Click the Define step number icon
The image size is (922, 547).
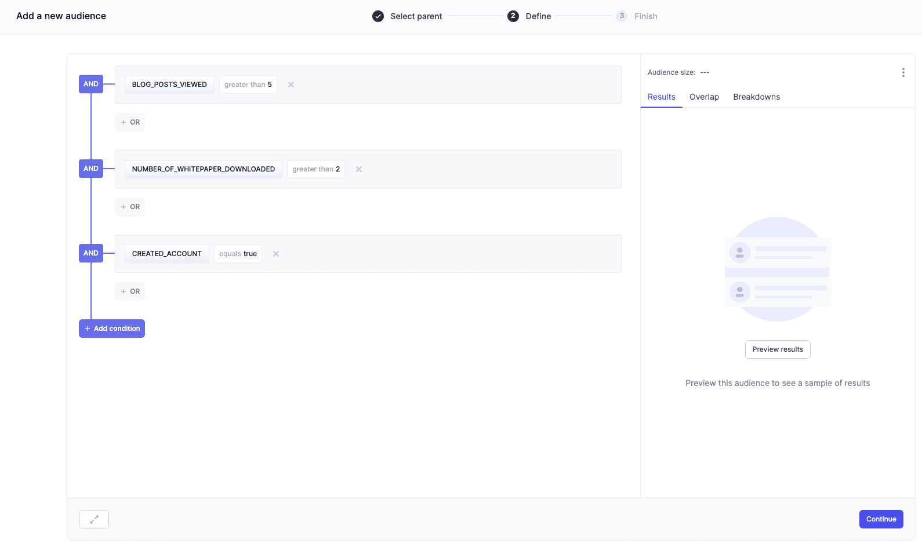coord(513,16)
